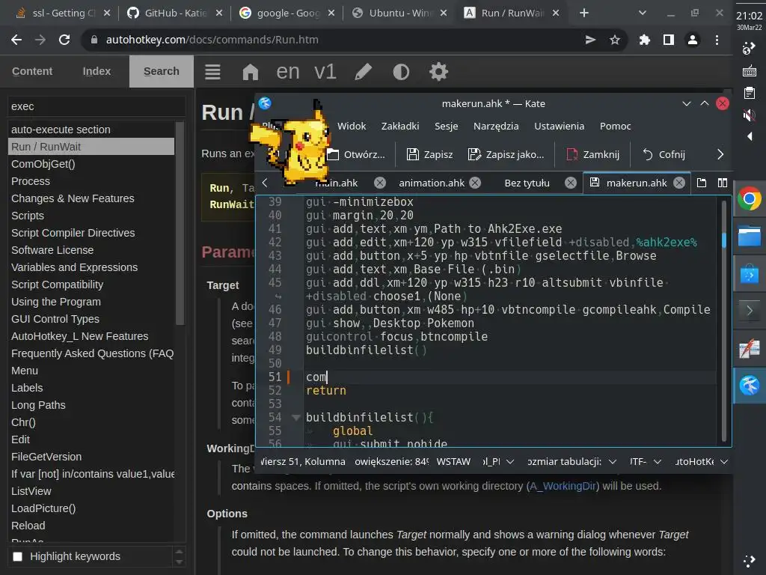Screen dimensions: 766x575
Task: Close the animation.ahk tab
Action: 475,183
